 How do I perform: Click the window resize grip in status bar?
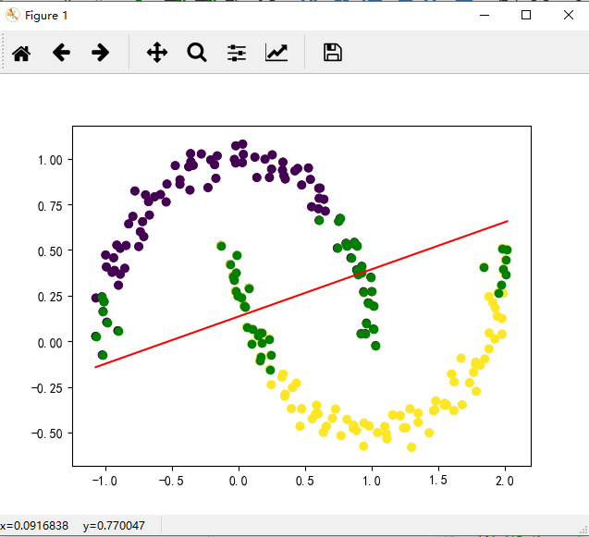pos(583,530)
